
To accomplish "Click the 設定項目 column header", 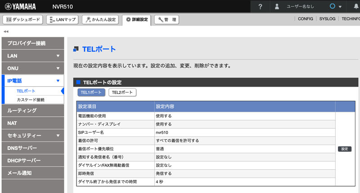I will (x=87, y=106).
